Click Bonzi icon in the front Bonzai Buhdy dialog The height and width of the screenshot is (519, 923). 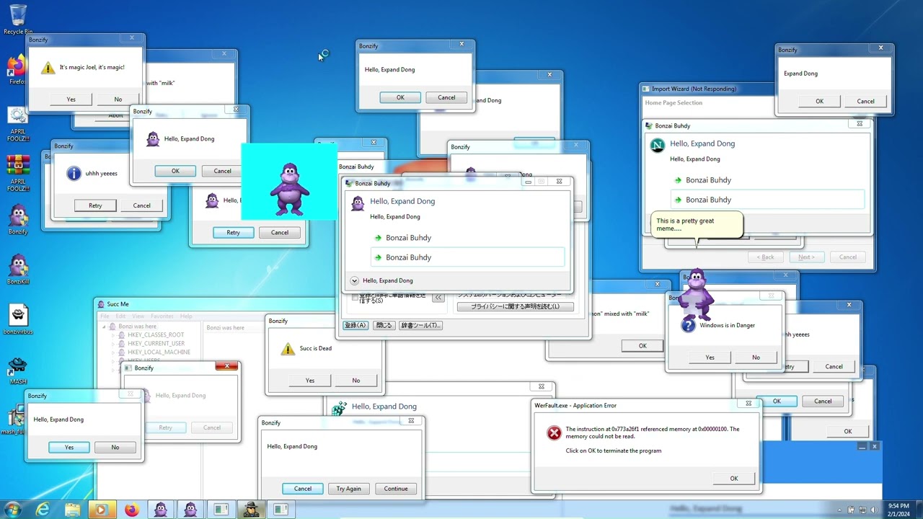358,203
